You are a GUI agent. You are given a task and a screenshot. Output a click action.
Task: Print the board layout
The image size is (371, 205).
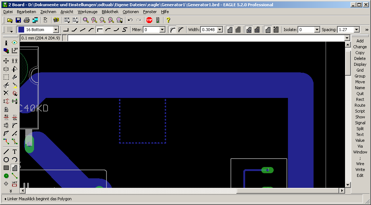coord(26,20)
